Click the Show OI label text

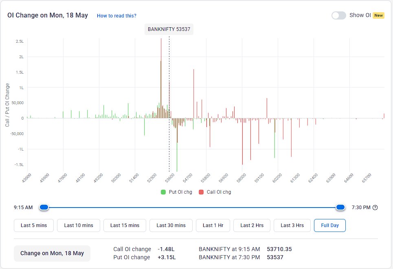[360, 15]
